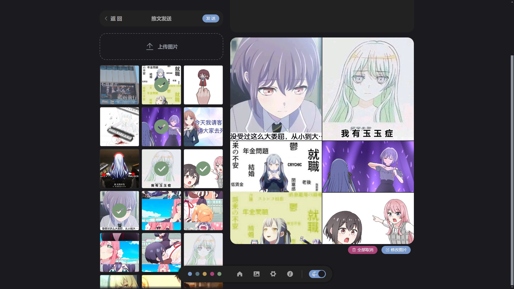Select the bloody piano sketch thumbnail

pyautogui.click(x=119, y=127)
